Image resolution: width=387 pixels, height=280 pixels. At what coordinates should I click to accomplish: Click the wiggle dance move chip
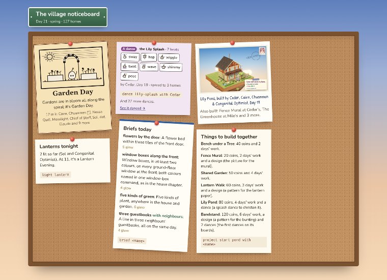click(x=169, y=58)
